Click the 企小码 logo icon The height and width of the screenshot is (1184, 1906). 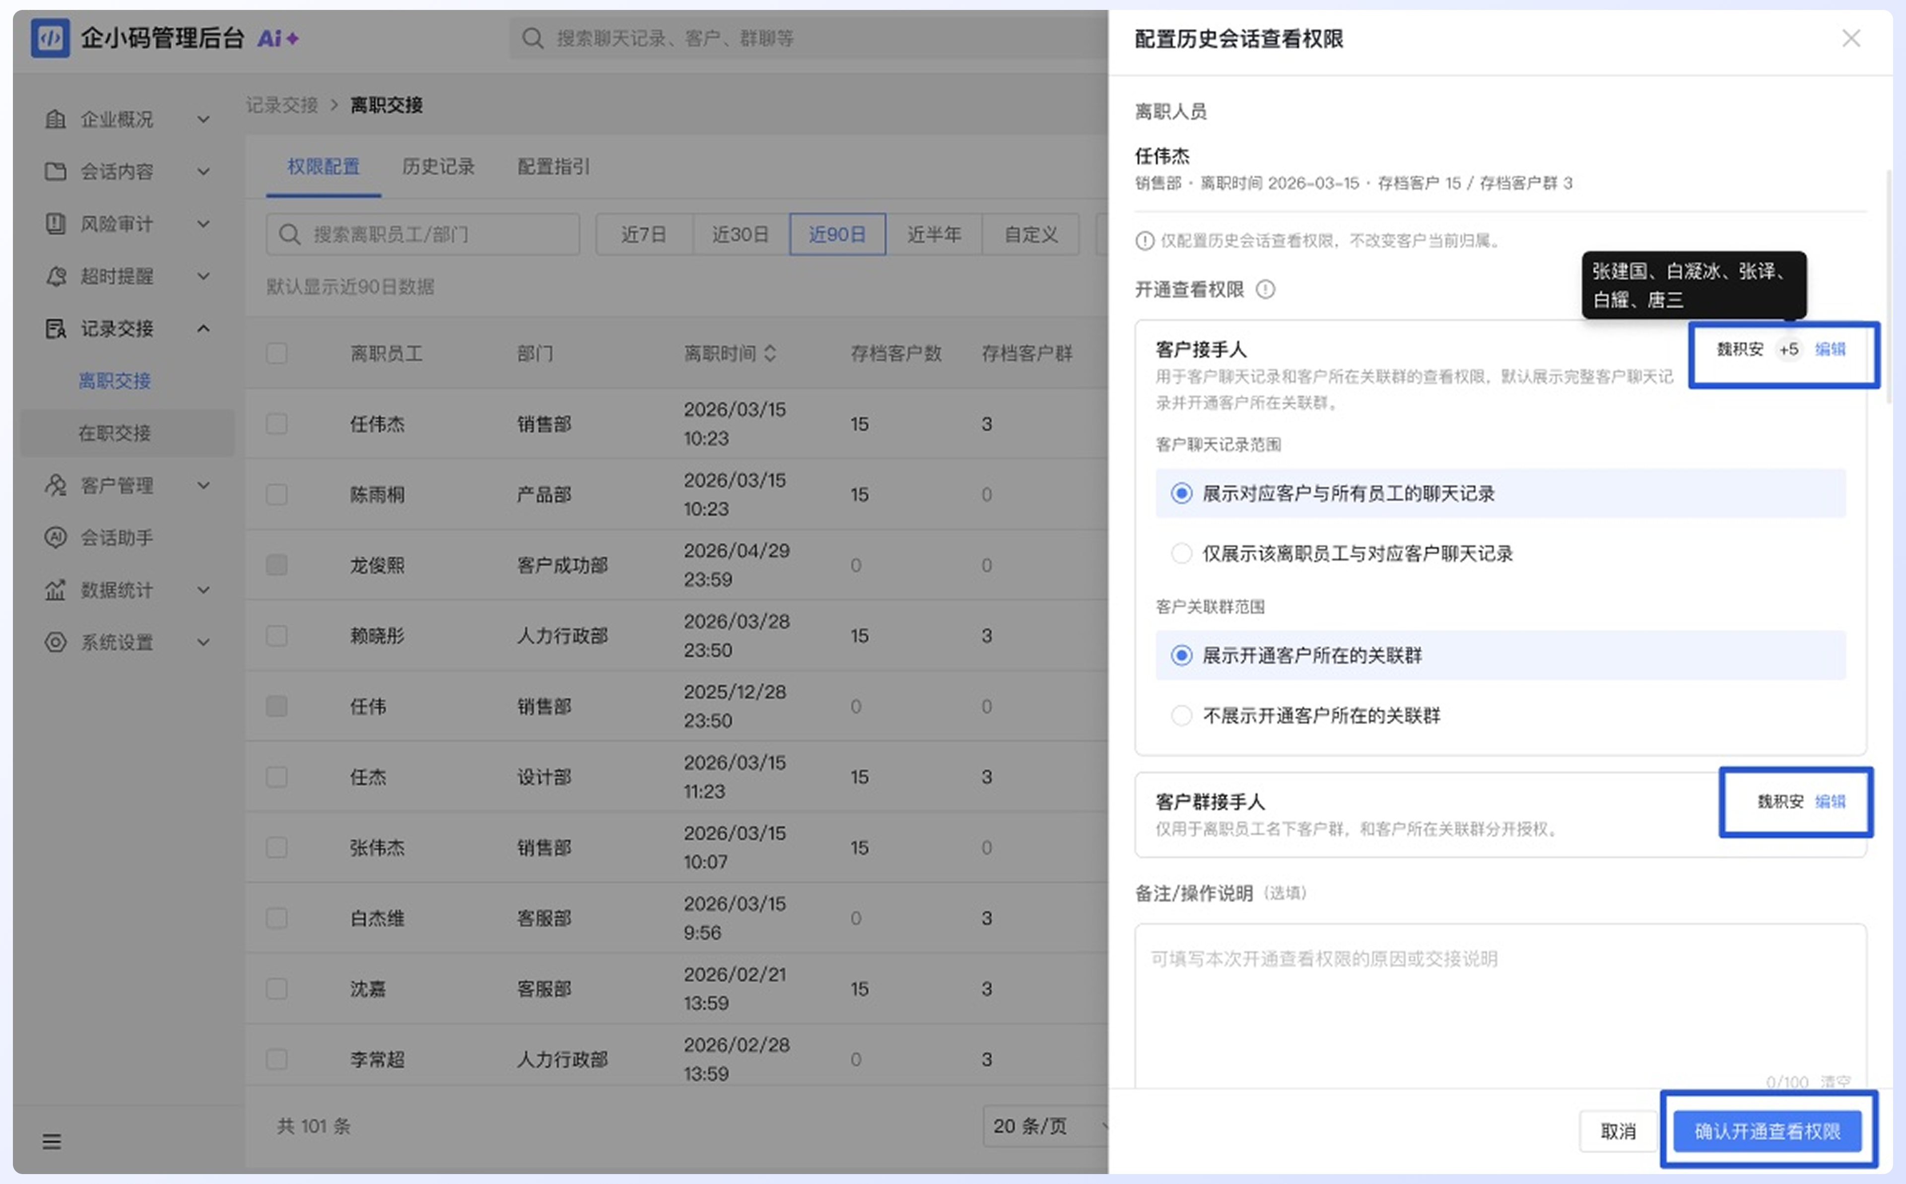tap(50, 38)
